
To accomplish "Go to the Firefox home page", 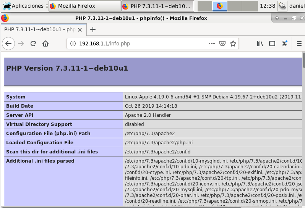I will (x=45, y=44).
